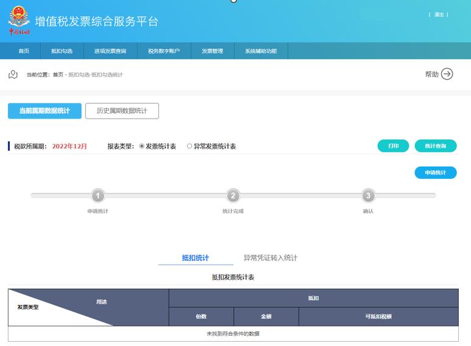
Task: Switch to 异常凭证转入统计 tab
Action: (271, 258)
